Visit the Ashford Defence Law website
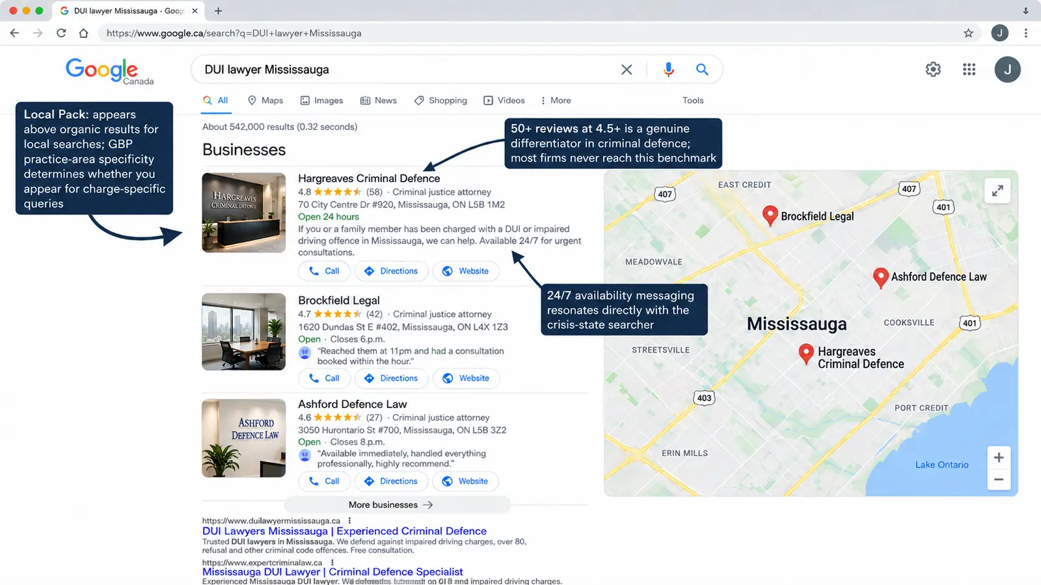 coord(465,481)
